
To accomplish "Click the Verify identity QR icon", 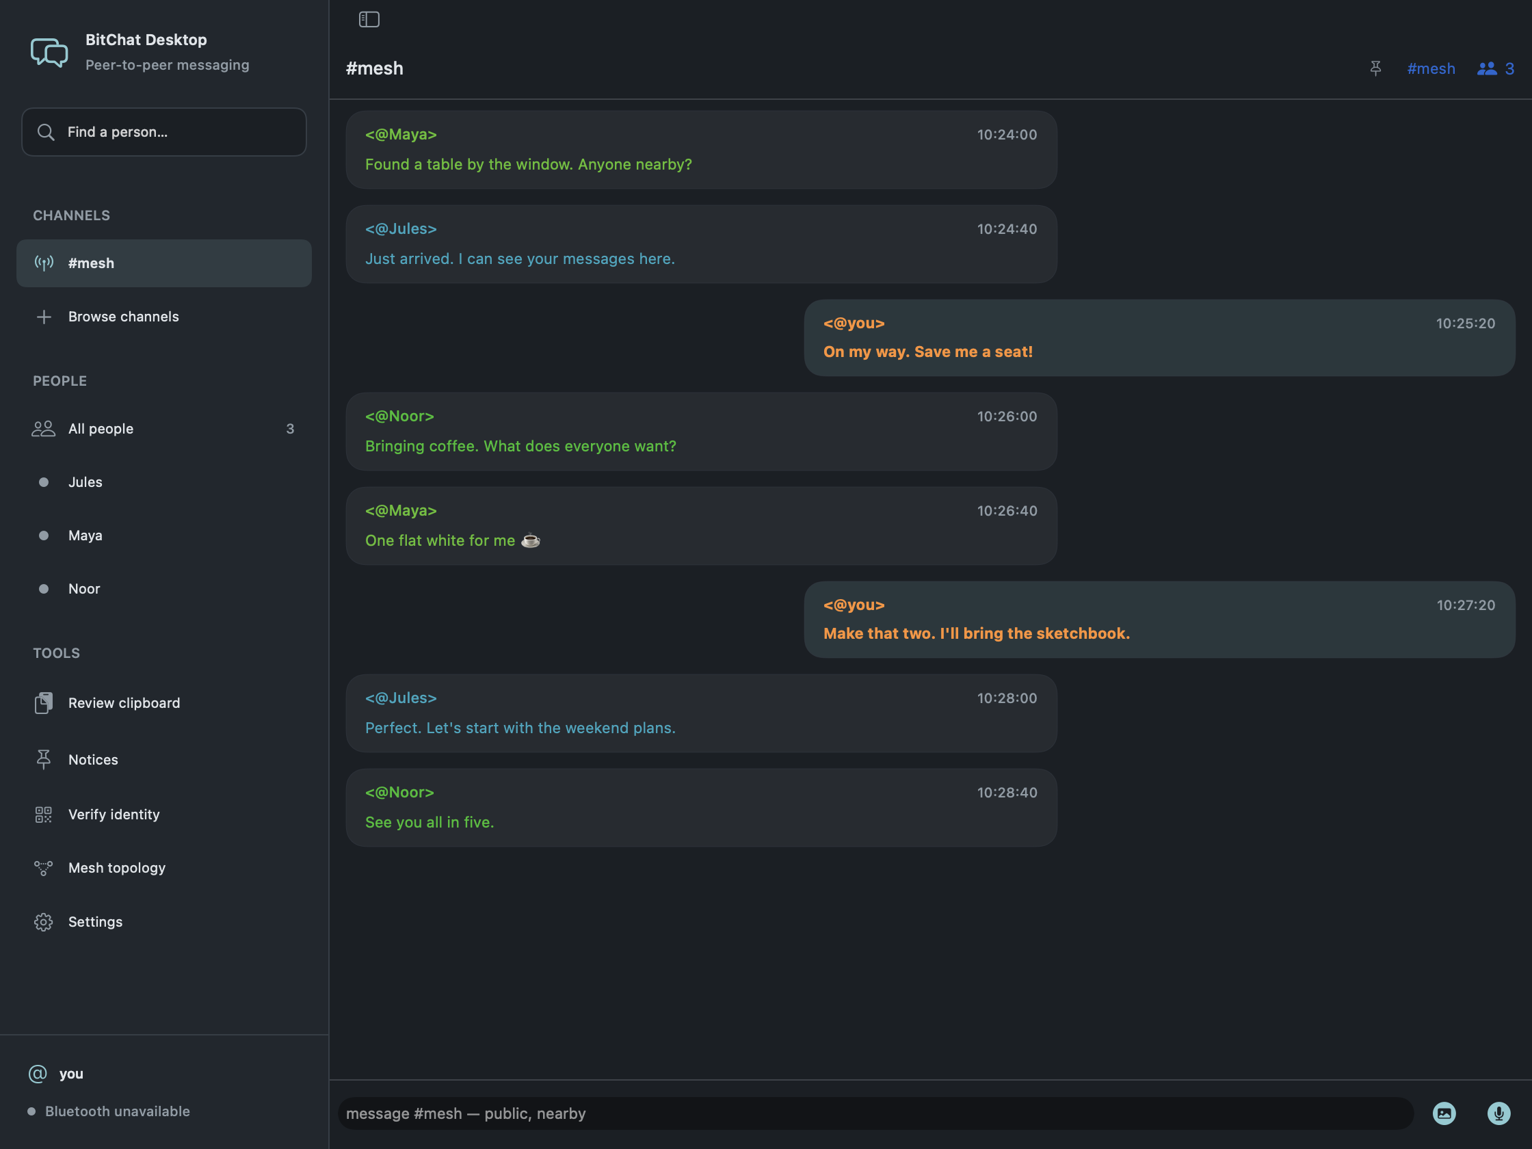I will (x=44, y=815).
